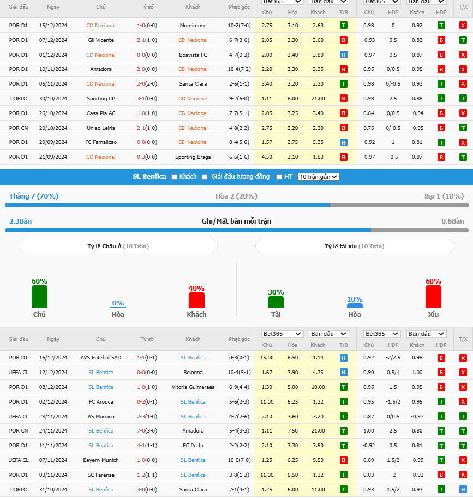Click the red Khách 40% bar
The height and width of the screenshot is (498, 473).
coord(196,300)
